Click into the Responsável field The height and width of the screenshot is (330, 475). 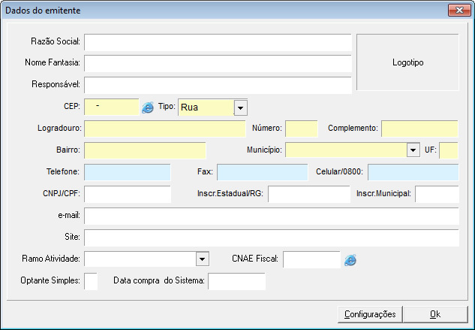[218, 85]
